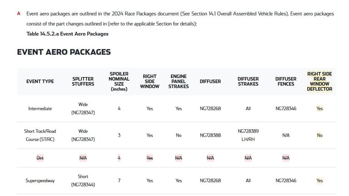Select the 'SPLITTER STUFFERS' column header
The image size is (349, 196).
(x=83, y=82)
